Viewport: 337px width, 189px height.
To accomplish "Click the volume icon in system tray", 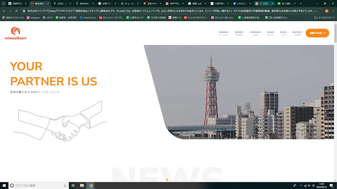I will coord(309,186).
